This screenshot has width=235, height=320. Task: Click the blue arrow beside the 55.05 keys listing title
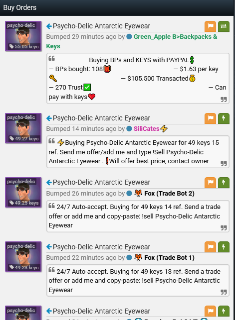click(49, 26)
